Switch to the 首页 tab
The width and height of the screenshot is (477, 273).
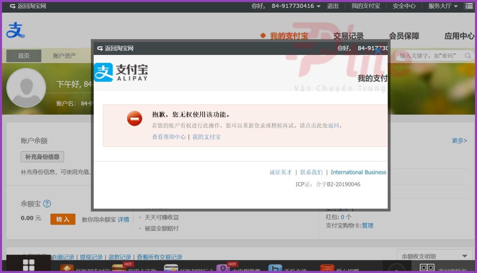tap(24, 56)
